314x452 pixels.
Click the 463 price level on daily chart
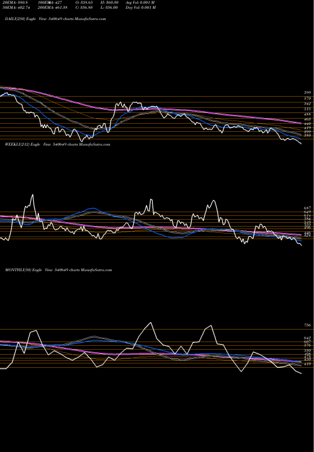click(x=307, y=119)
